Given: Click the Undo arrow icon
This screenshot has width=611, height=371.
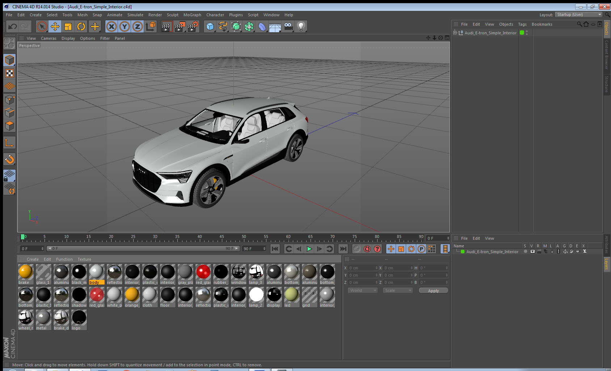Looking at the screenshot, I should [x=13, y=26].
